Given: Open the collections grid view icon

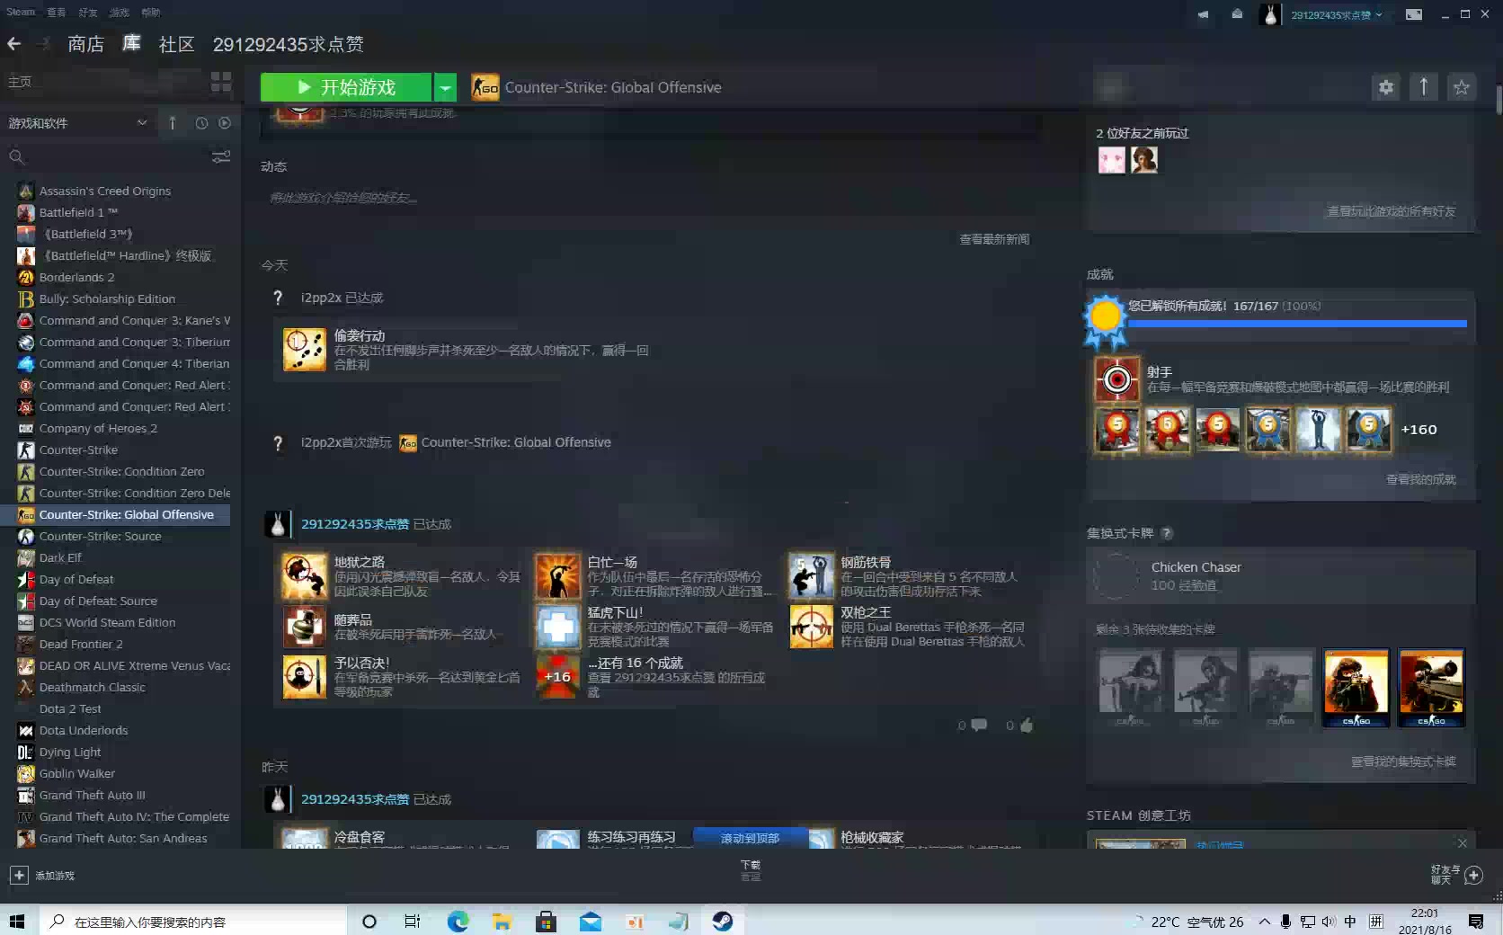Looking at the screenshot, I should [x=221, y=82].
